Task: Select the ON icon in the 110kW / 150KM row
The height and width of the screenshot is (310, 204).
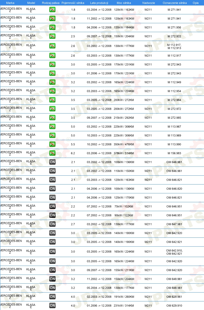Action: (52, 171)
